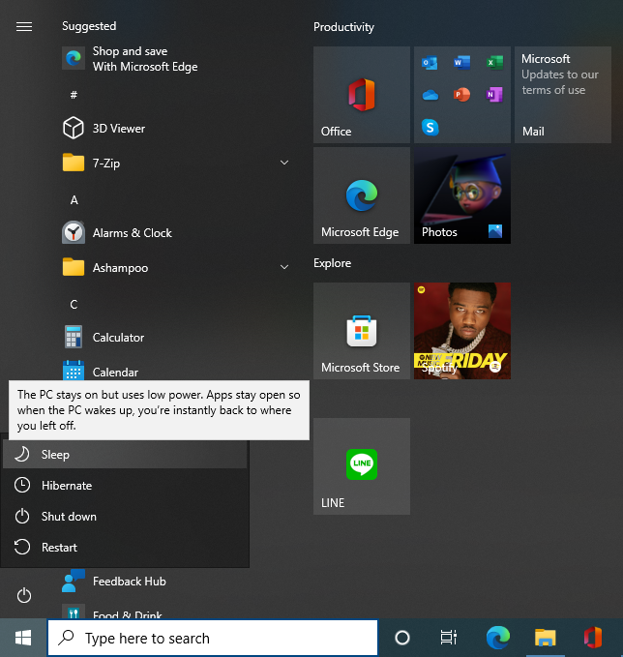Click the Power button icon
The width and height of the screenshot is (623, 657).
(24, 595)
